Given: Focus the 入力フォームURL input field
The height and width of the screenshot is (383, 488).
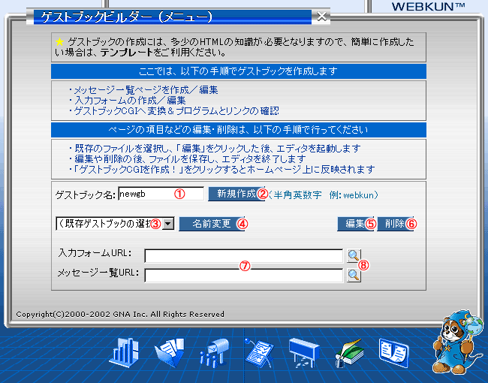Looking at the screenshot, I should [x=243, y=256].
